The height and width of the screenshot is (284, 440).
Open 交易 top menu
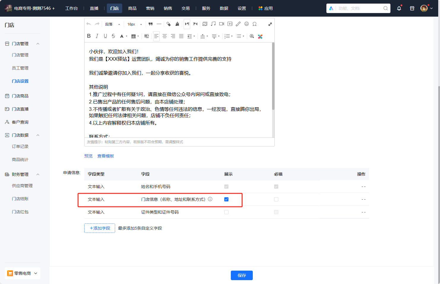point(186,8)
